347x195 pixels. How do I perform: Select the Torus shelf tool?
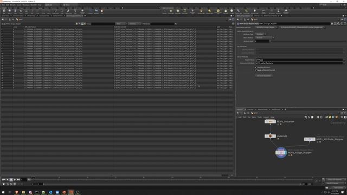pos(21,11)
